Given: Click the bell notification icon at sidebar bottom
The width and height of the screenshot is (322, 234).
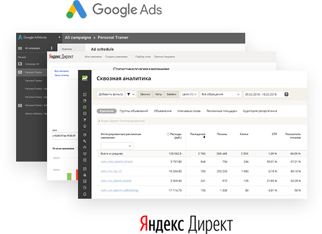Looking at the screenshot, I should click(x=85, y=194).
